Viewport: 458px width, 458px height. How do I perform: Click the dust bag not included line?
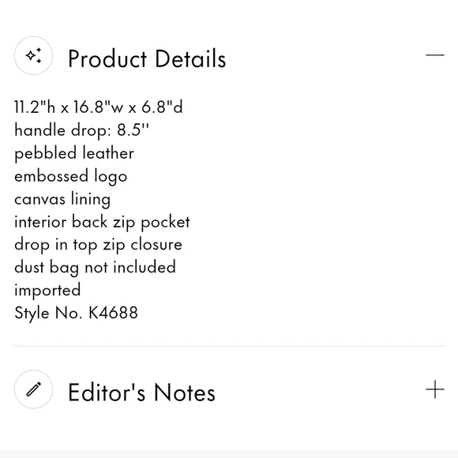point(95,267)
